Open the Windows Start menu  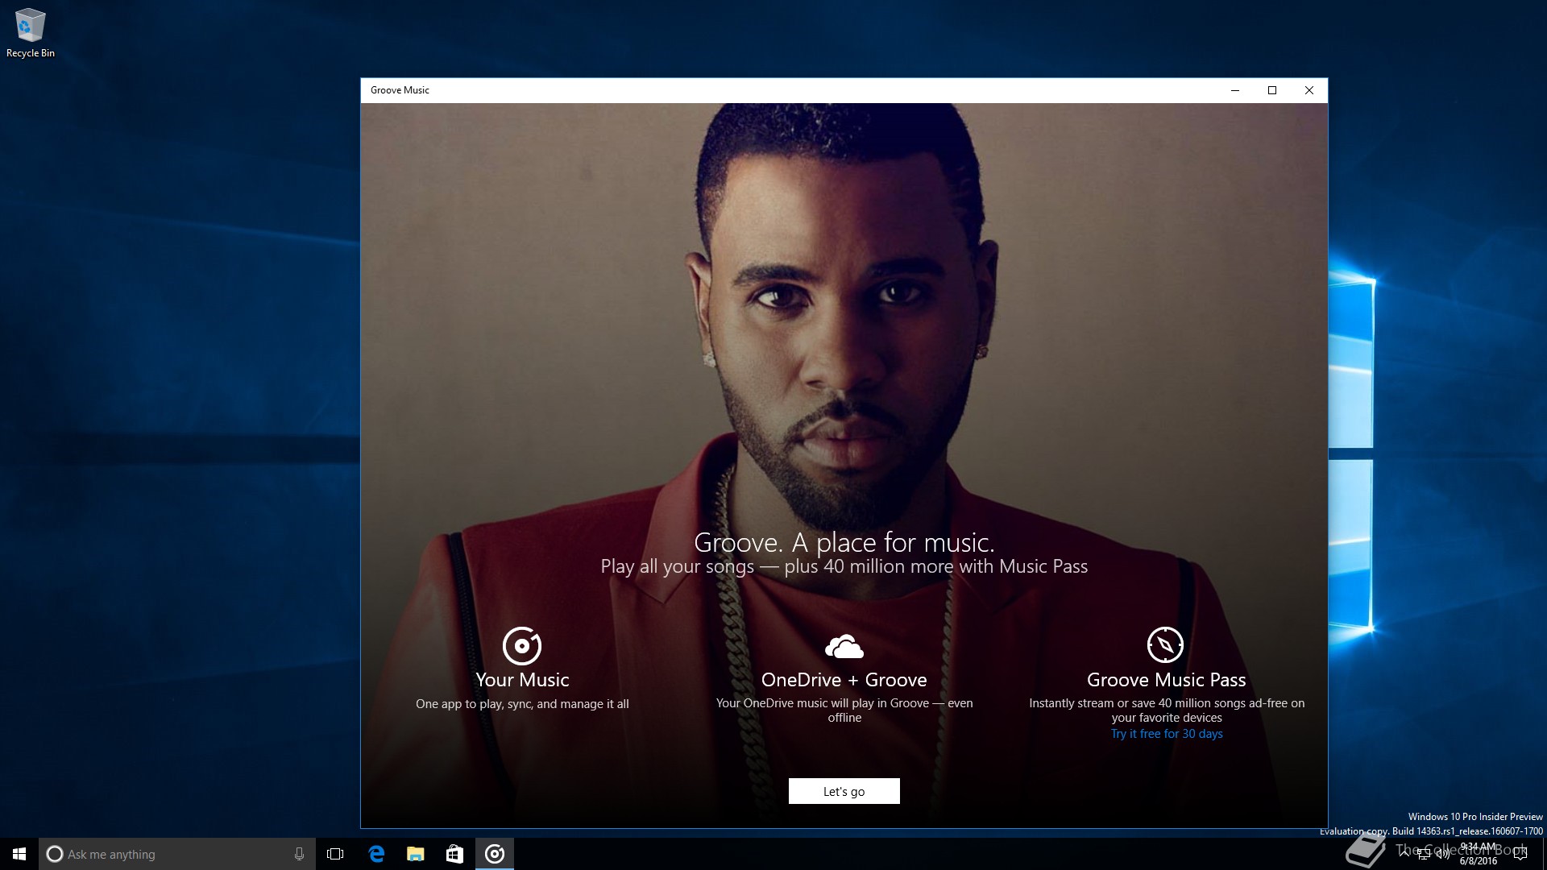coord(19,854)
